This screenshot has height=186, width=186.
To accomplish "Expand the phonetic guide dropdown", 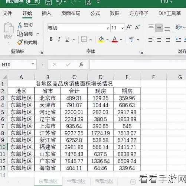I will coord(138,40).
